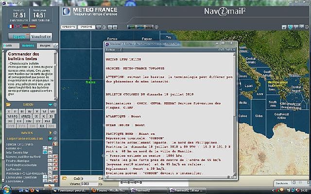Select the Lipari zone on the map
Viewport: 311px width, 194px height.
pos(248,86)
